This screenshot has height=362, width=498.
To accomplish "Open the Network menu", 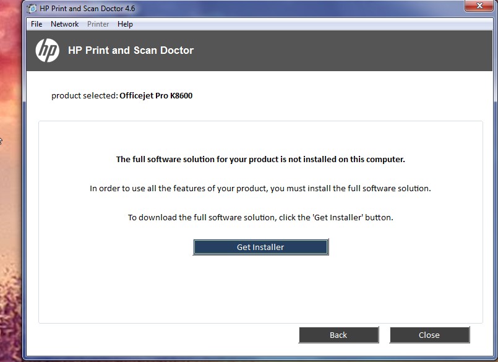I will pyautogui.click(x=64, y=24).
